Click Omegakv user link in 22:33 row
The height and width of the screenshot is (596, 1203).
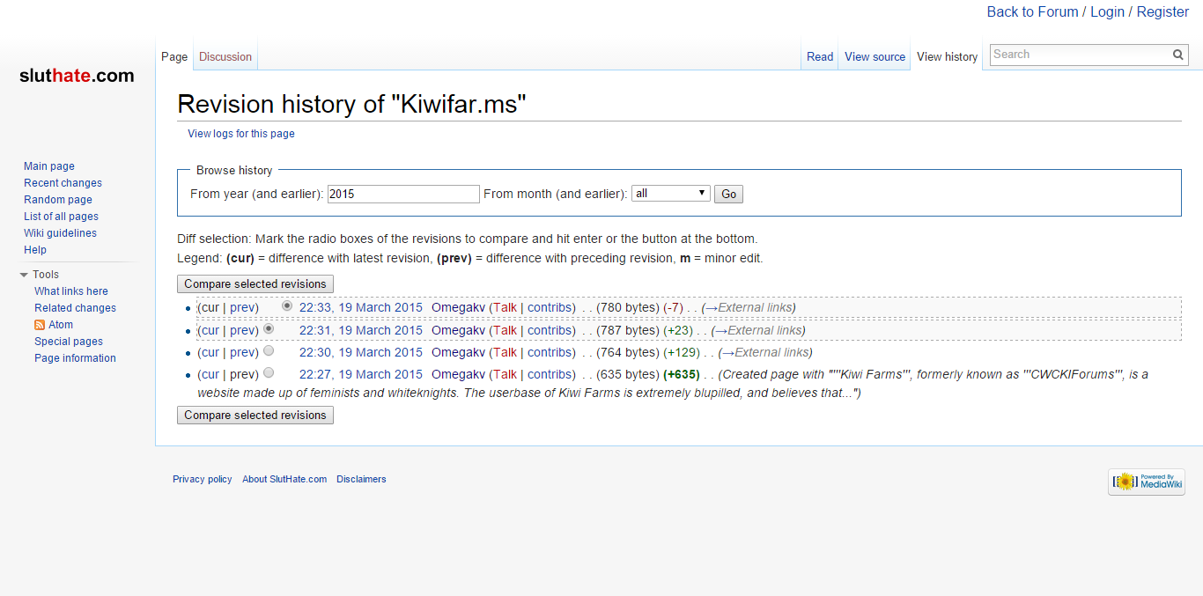[x=458, y=307]
